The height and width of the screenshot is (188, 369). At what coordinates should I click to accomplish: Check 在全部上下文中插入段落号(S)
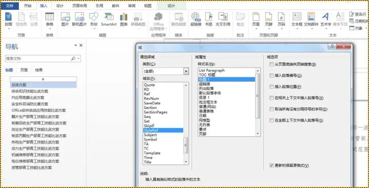pyautogui.click(x=272, y=121)
